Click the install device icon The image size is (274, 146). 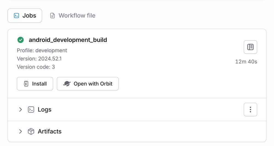pyautogui.click(x=26, y=84)
